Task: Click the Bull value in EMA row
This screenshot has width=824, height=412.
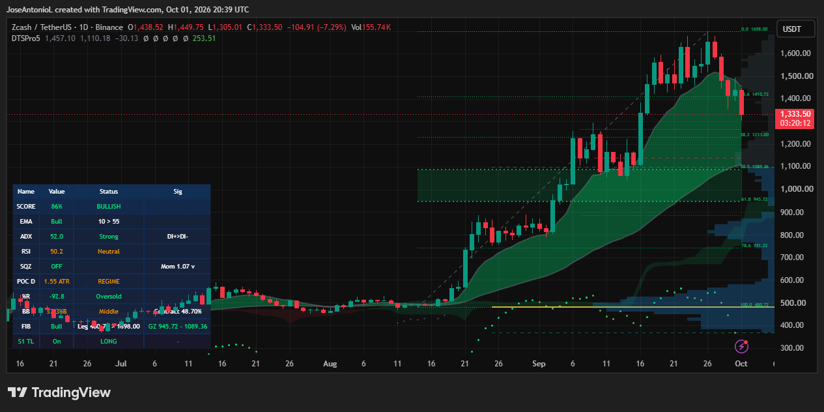Action: click(x=57, y=222)
